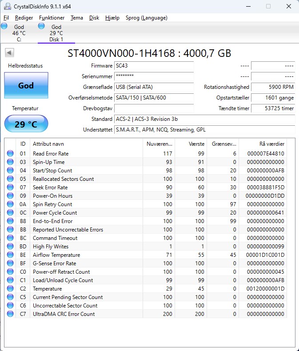Click the status orb for C2 Temperature

coord(10,288)
